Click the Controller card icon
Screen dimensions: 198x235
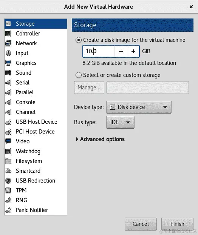pos(8,34)
